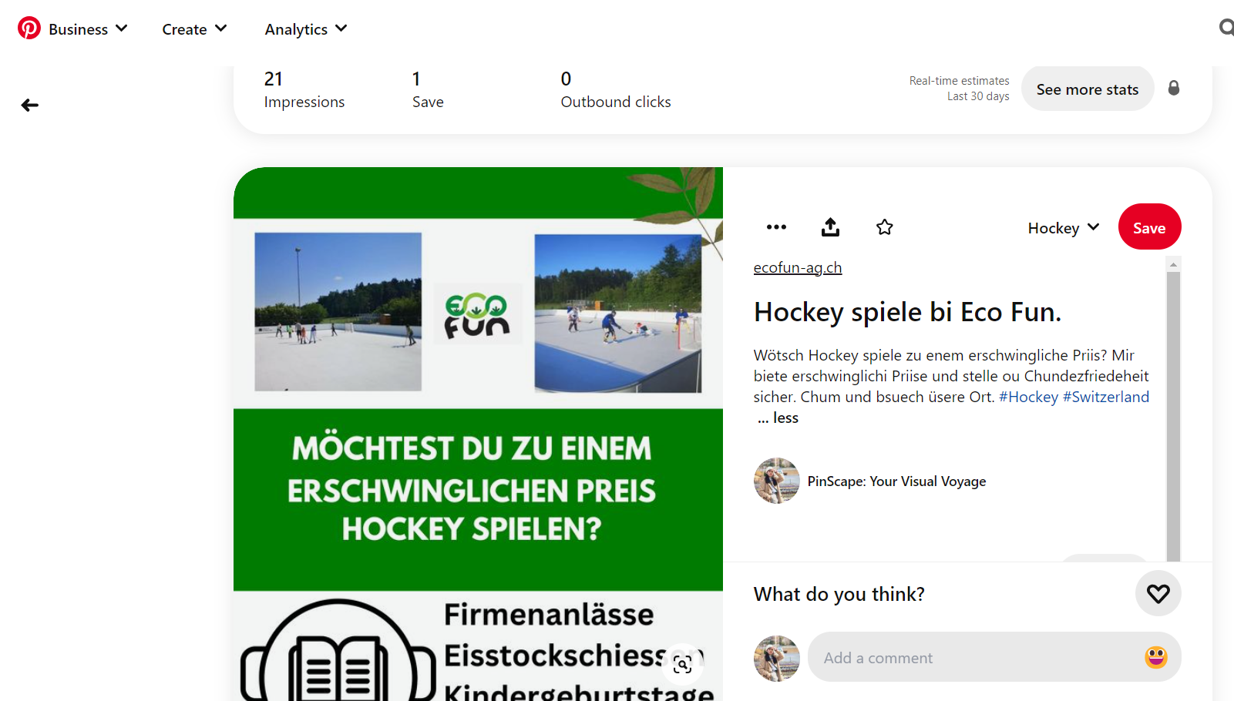The width and height of the screenshot is (1234, 701).
Task: Open the search magnifier icon
Action: click(x=1226, y=29)
